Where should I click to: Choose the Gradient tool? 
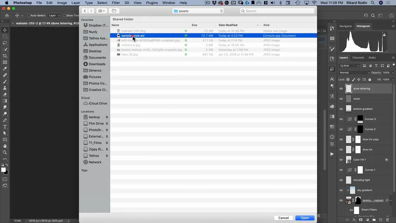[5, 101]
